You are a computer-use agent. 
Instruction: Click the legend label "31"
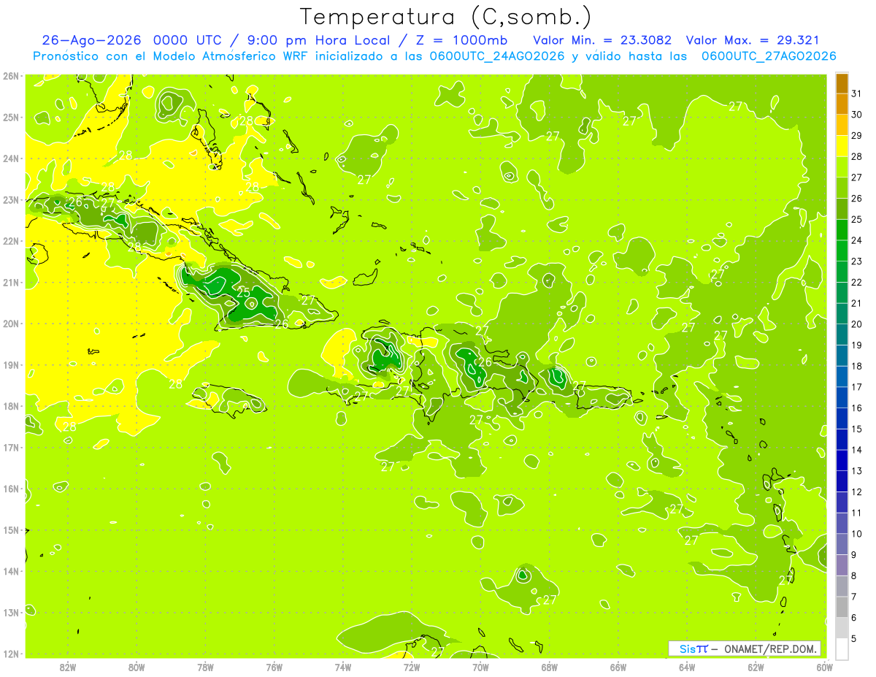856,93
